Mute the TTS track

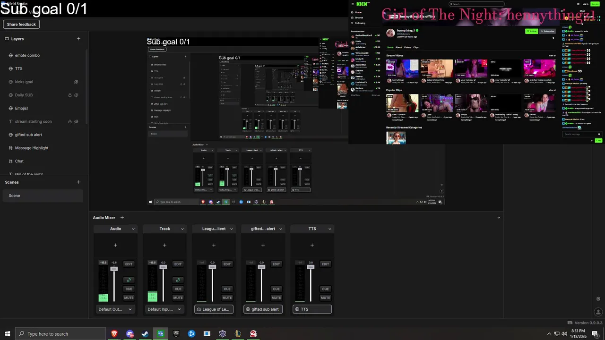click(325, 297)
